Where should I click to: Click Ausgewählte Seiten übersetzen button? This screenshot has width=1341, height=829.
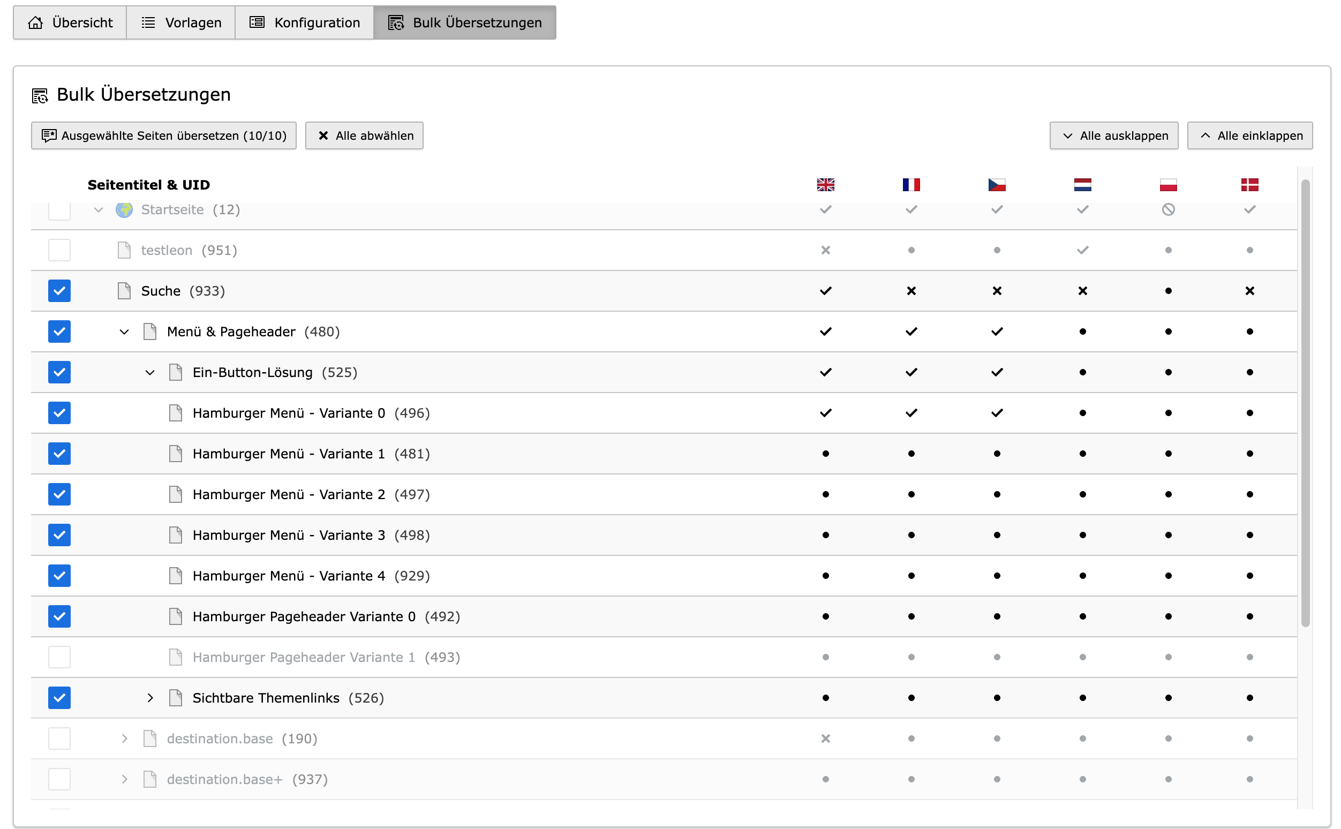point(163,135)
